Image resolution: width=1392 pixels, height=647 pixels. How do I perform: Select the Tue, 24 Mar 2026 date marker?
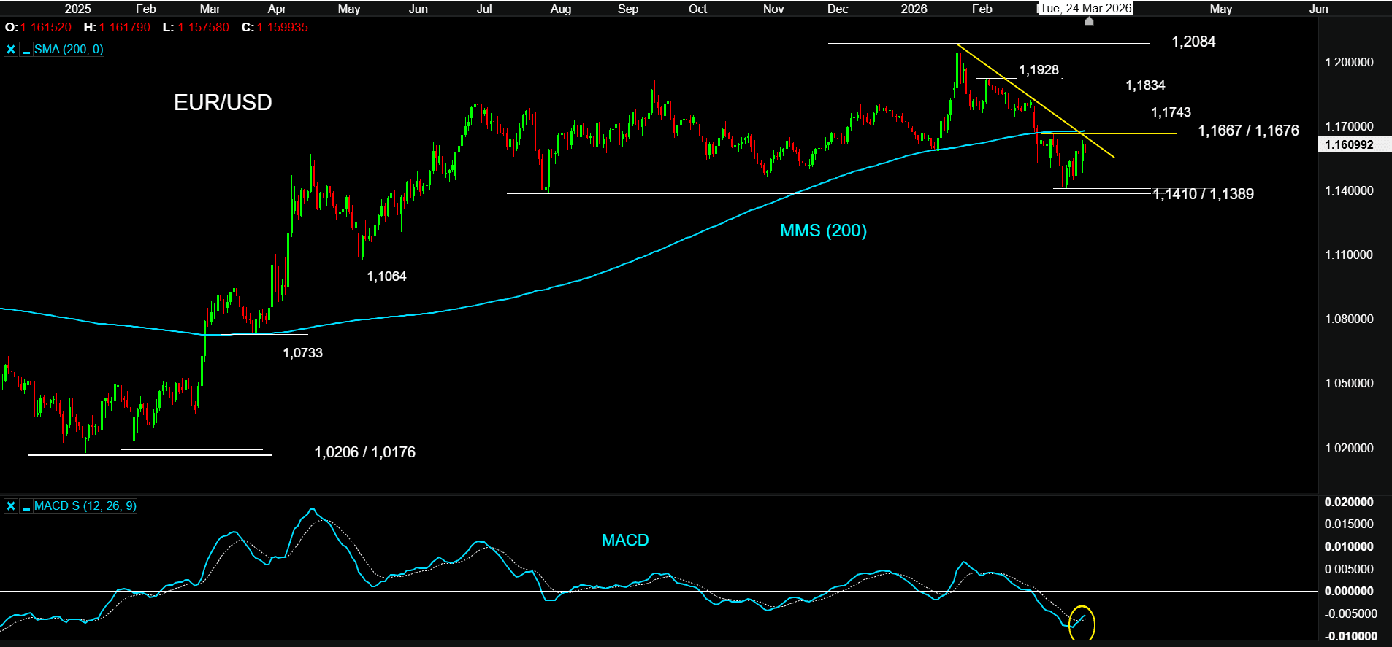(x=1085, y=8)
